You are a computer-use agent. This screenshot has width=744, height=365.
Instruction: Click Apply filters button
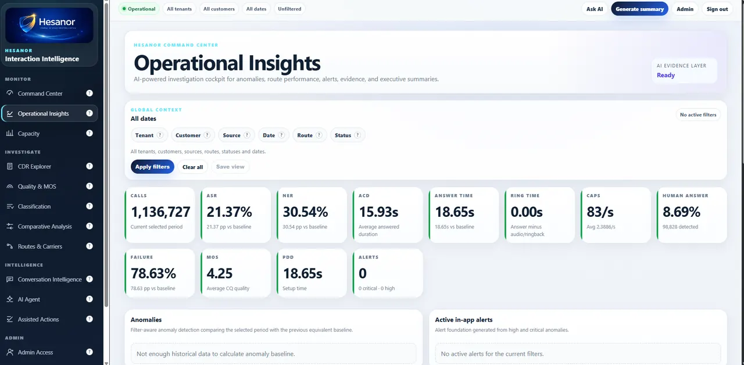coord(152,167)
